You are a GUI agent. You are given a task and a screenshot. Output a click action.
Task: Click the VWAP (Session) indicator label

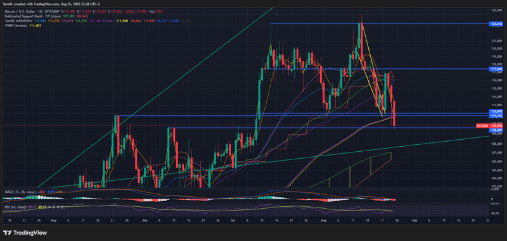[16, 25]
